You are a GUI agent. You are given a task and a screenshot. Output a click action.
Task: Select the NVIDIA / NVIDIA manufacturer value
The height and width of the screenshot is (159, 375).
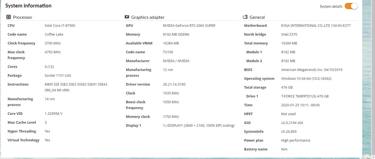click(x=176, y=61)
